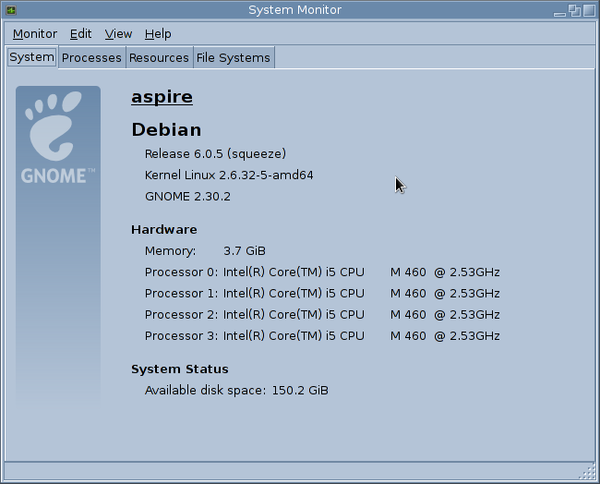This screenshot has width=600, height=484.
Task: Switch to the Processes tab
Action: [91, 58]
